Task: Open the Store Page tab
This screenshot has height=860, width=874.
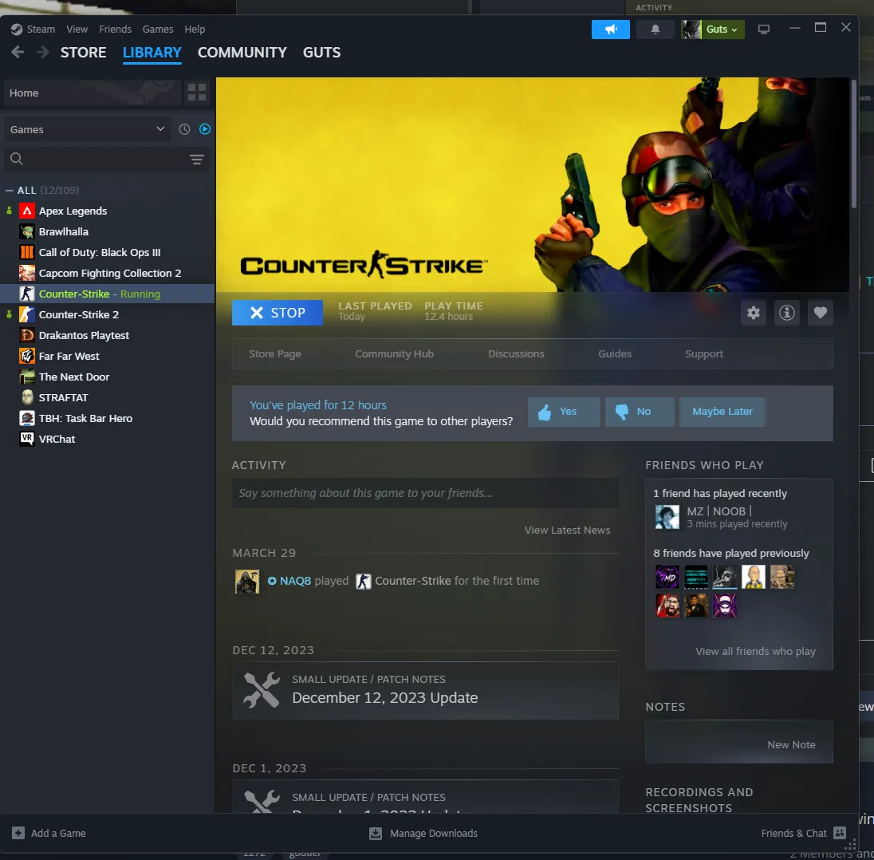Action: 275,353
